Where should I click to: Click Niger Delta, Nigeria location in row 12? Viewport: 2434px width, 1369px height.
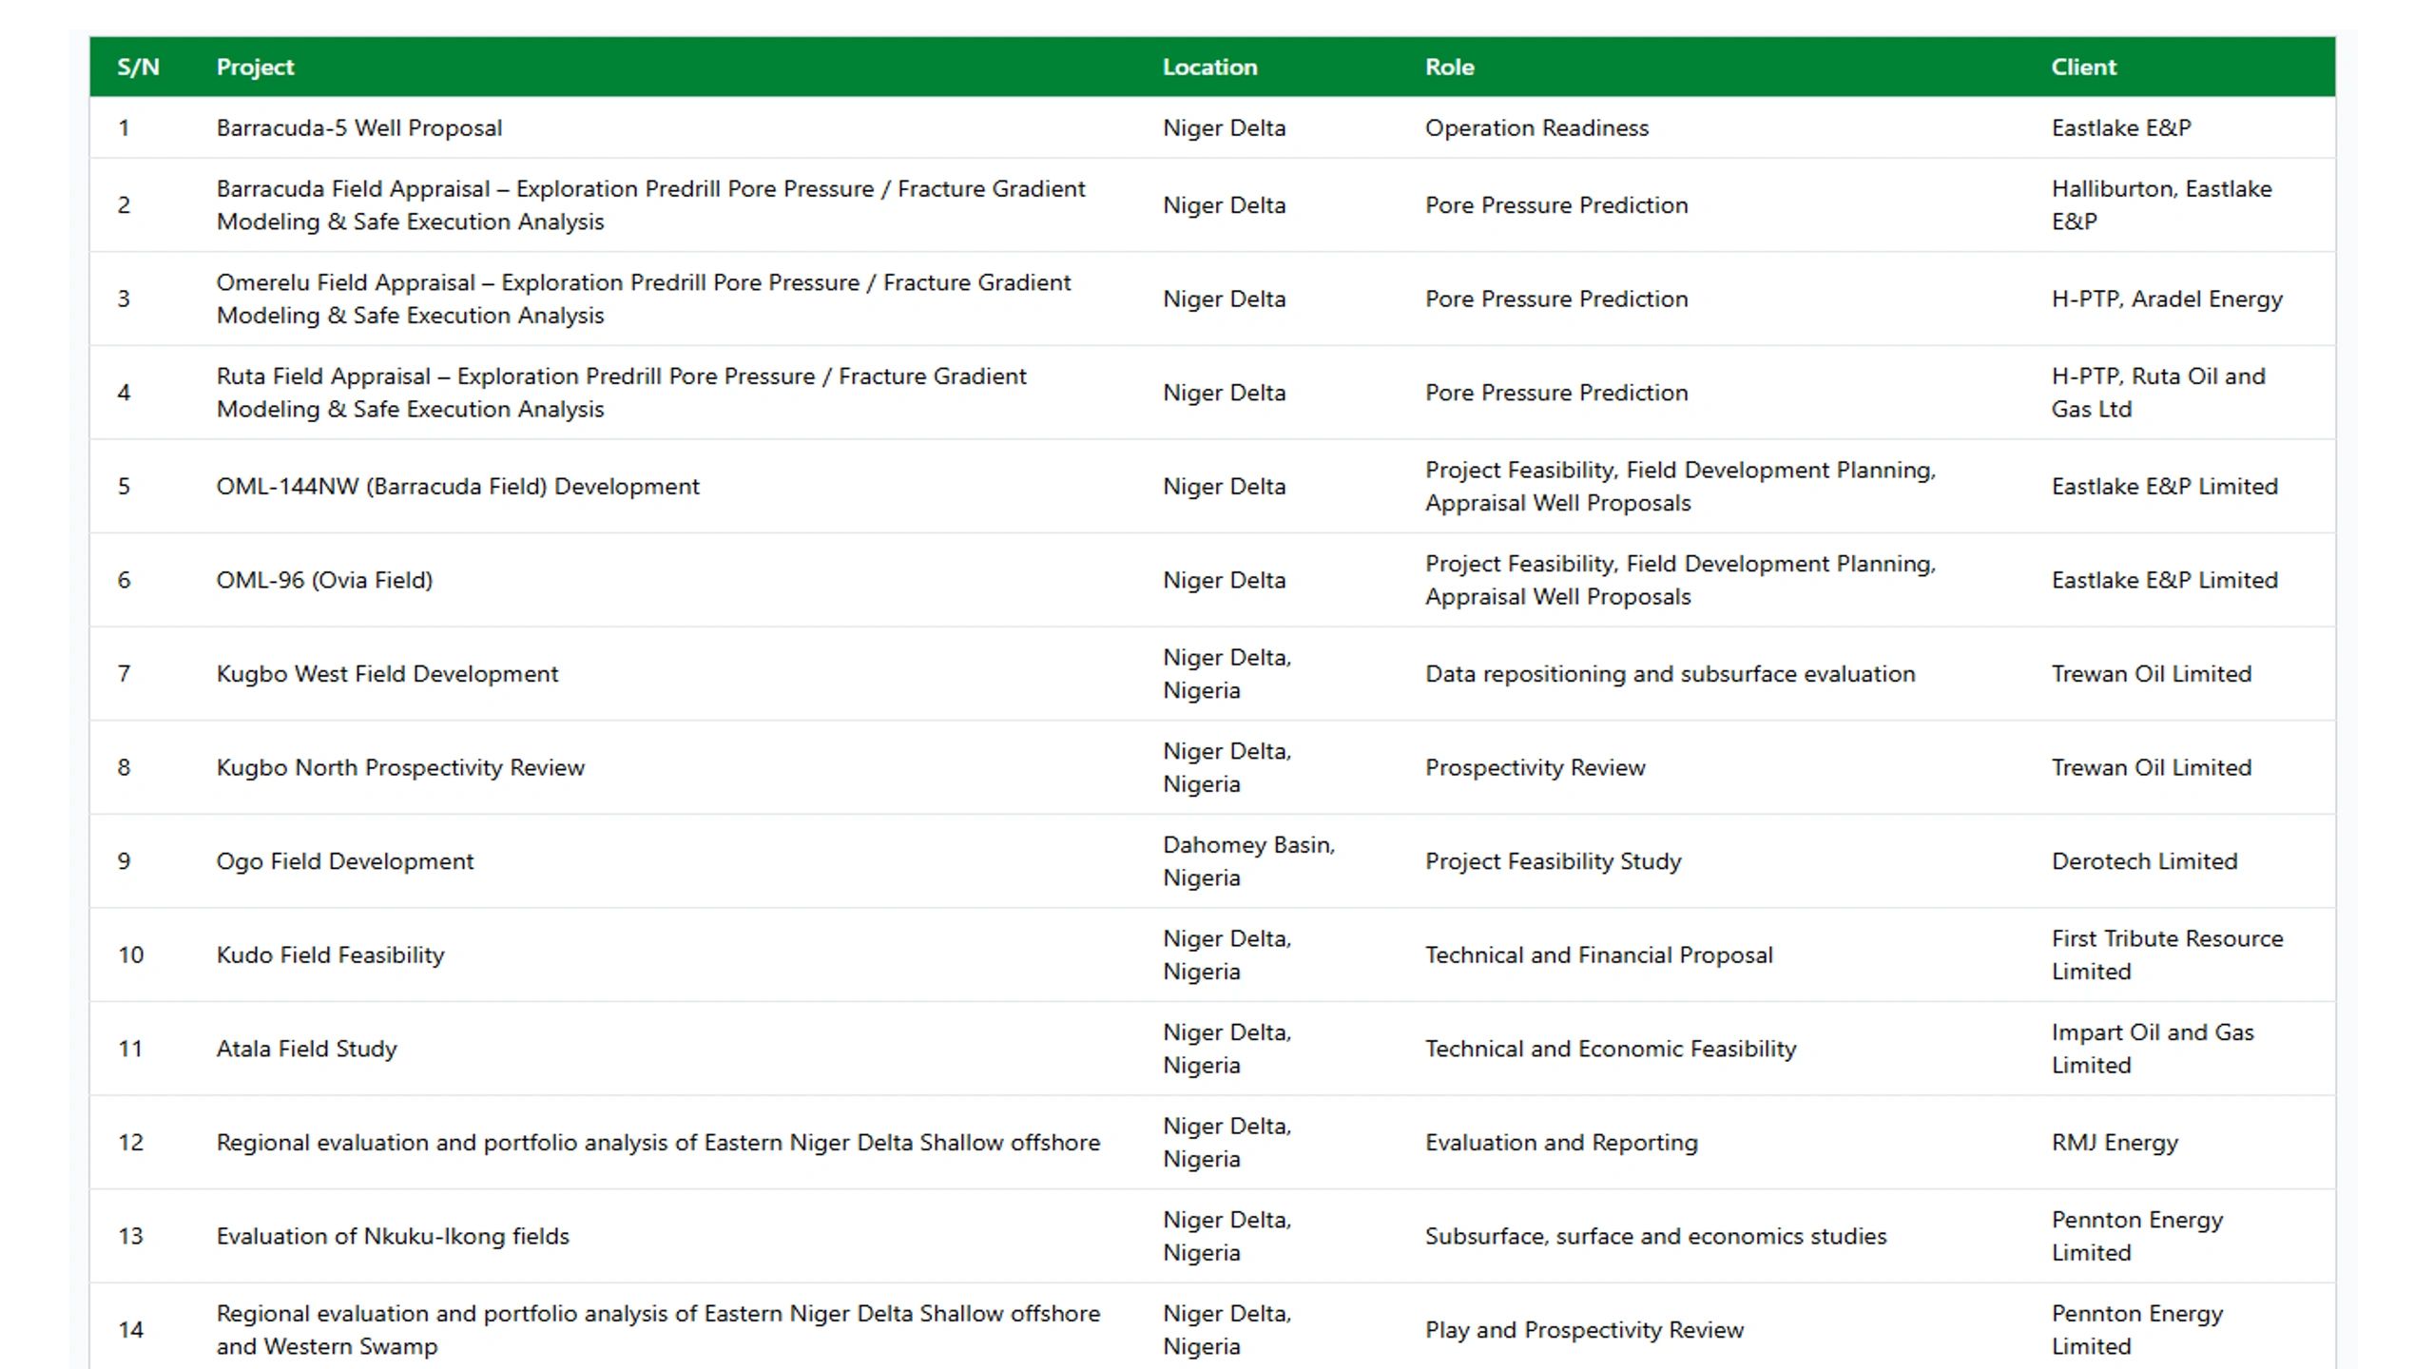click(x=1227, y=1142)
